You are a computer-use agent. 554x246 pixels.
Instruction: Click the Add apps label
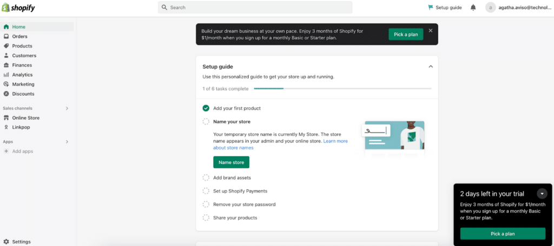[23, 151]
